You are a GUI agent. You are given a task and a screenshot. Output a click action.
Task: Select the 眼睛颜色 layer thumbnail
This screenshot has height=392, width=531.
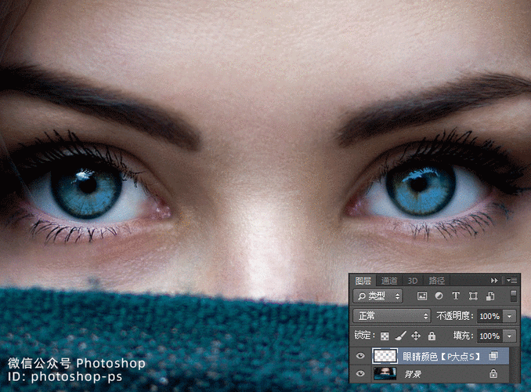[x=385, y=356]
